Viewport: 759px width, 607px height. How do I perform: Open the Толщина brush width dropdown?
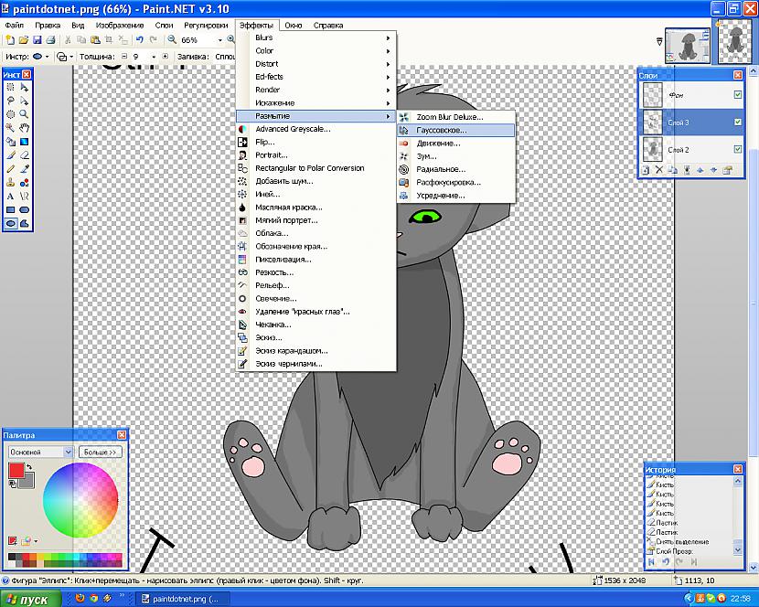154,57
